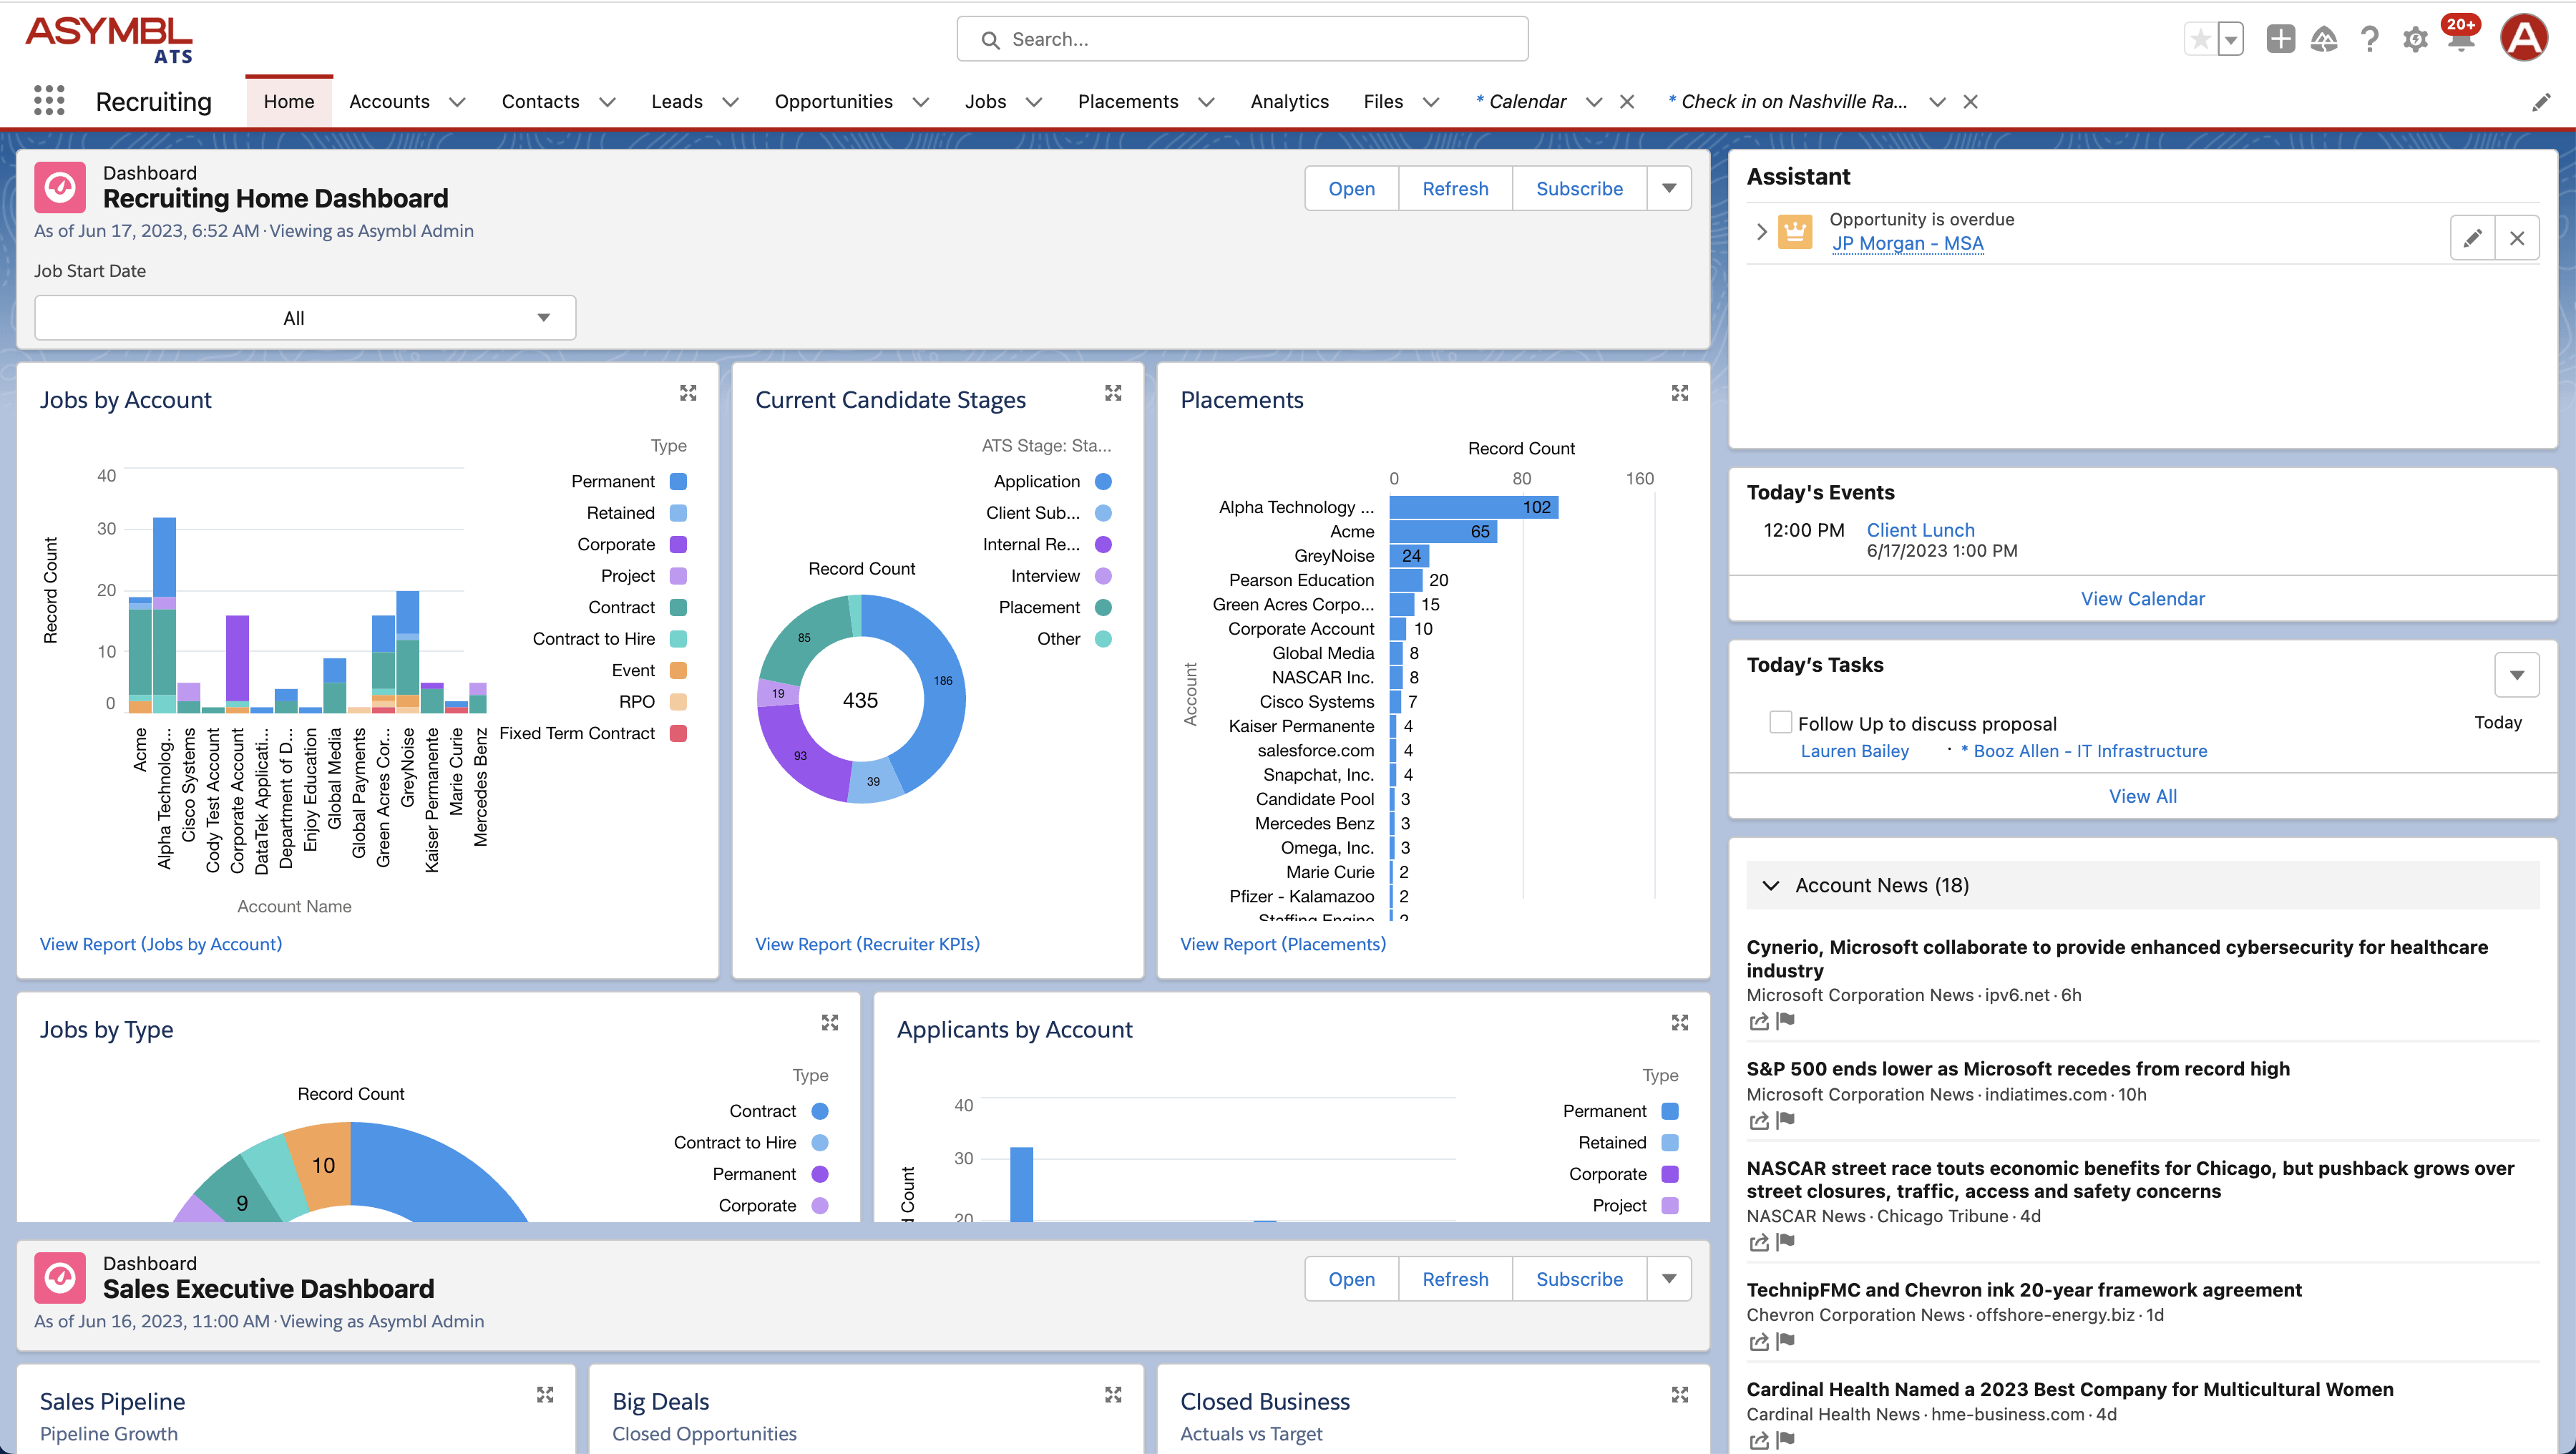Expand the Placements chart
Image resolution: width=2576 pixels, height=1454 pixels.
pos(1680,393)
